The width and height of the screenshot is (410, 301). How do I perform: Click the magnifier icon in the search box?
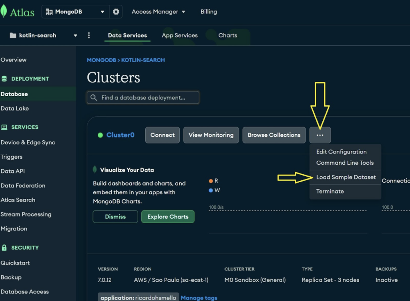click(x=94, y=97)
